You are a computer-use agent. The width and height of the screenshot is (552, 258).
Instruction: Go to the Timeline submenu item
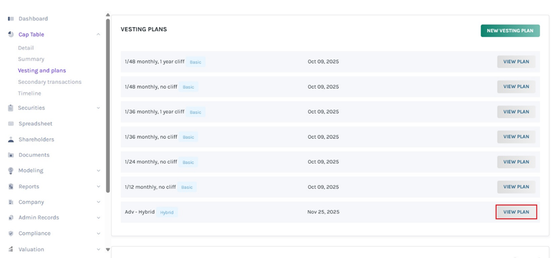29,93
